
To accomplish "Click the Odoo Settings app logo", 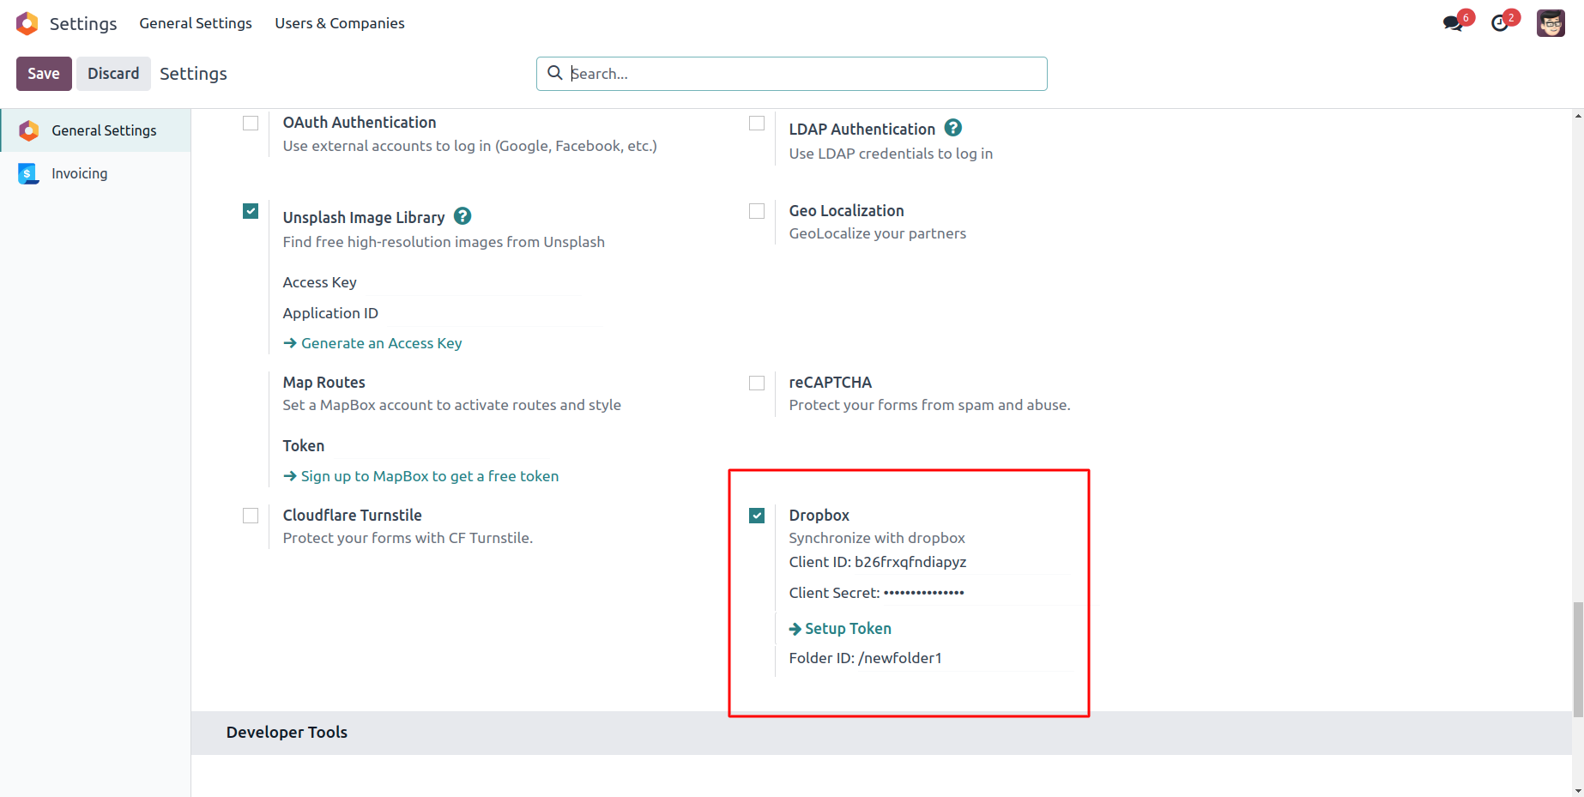I will coord(27,23).
